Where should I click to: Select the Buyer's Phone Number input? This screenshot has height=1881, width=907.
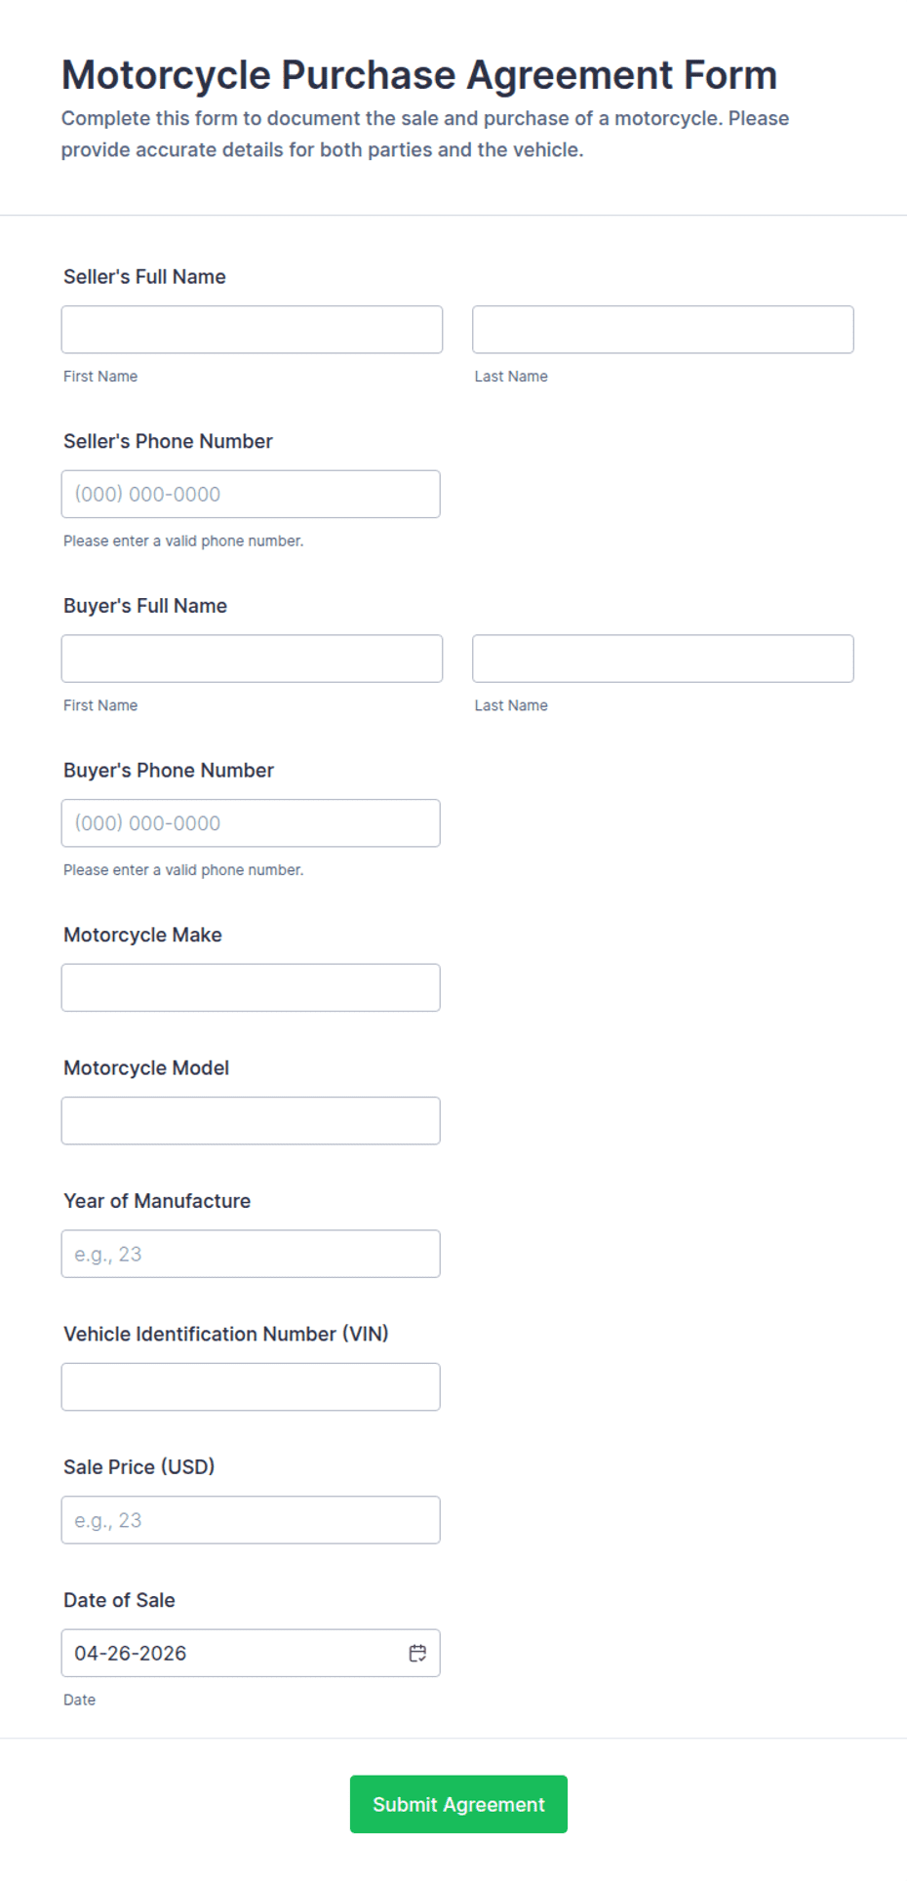point(251,823)
